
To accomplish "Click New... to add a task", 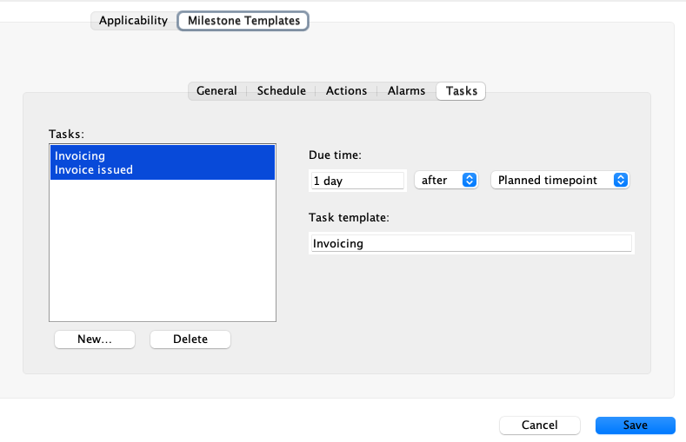I will [95, 340].
